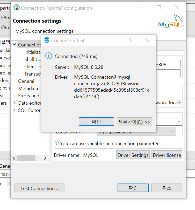Select Data editor tree item label
This screenshot has height=210, width=195.
point(30,103)
